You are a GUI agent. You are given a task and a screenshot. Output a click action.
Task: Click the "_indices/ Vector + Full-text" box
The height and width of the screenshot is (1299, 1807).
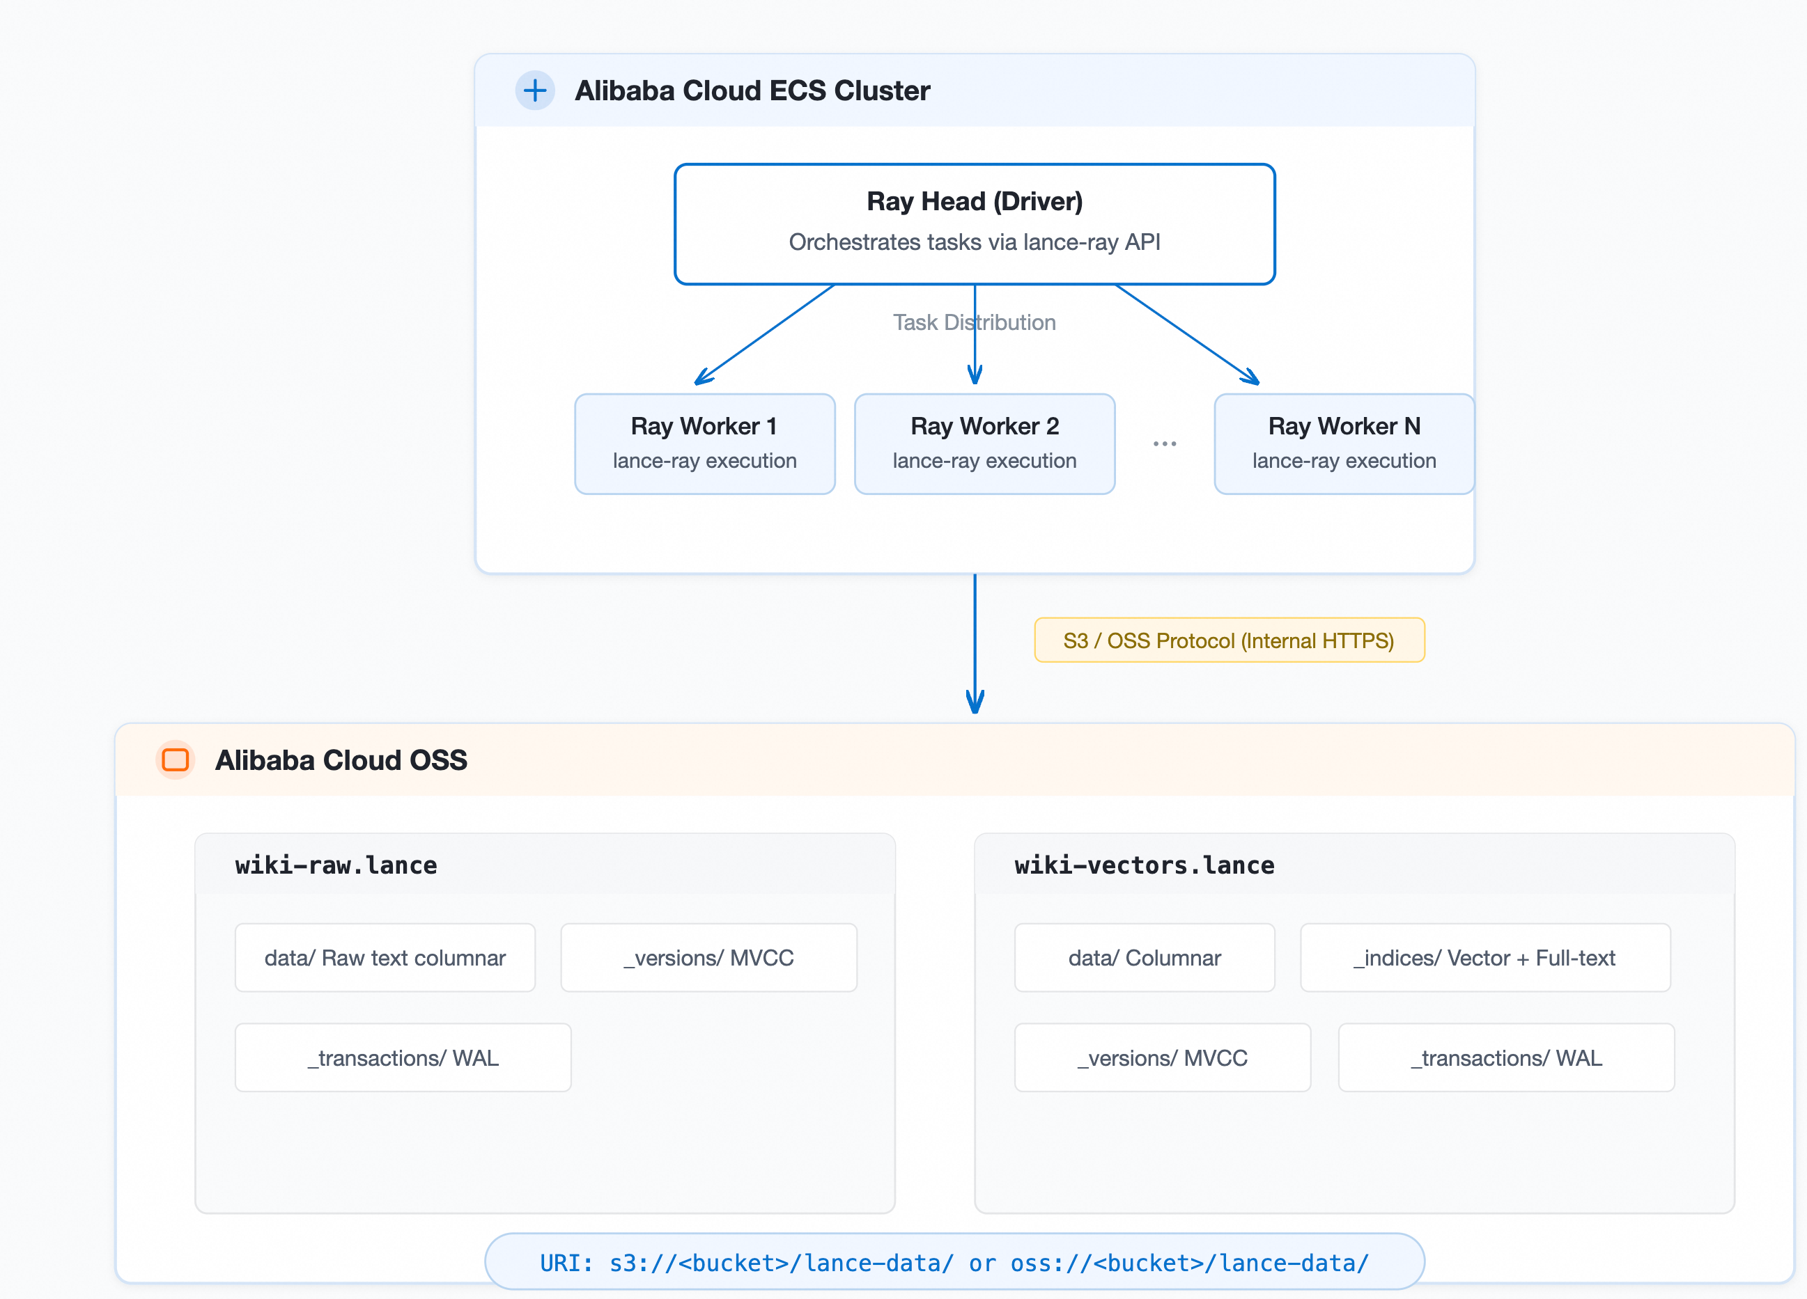tap(1485, 957)
